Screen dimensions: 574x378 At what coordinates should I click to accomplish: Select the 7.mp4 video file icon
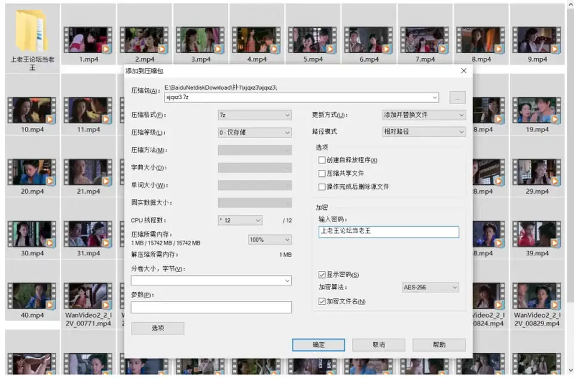point(425,40)
